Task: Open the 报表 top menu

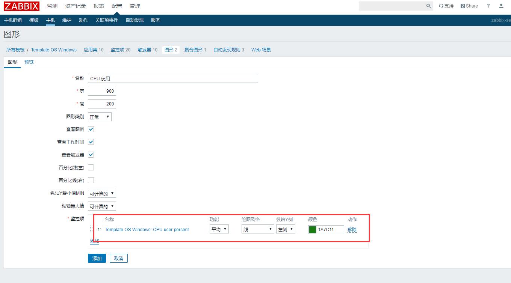Action: pyautogui.click(x=99, y=6)
